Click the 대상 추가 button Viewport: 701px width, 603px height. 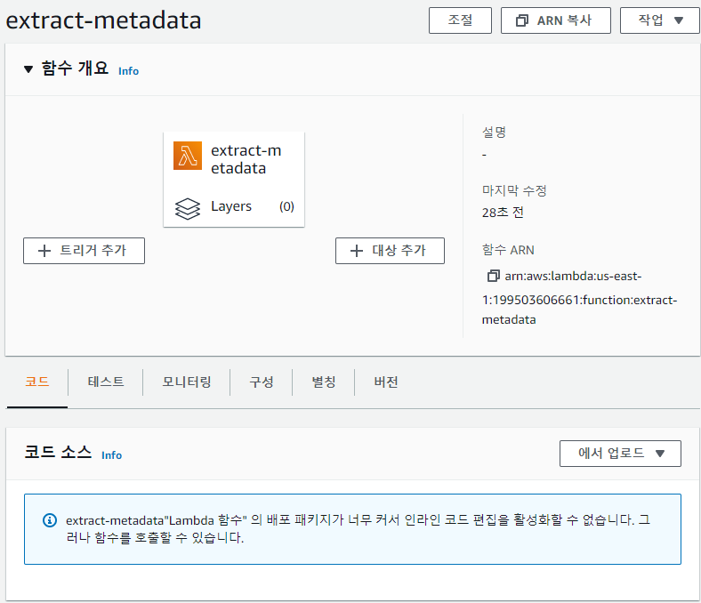pos(390,251)
